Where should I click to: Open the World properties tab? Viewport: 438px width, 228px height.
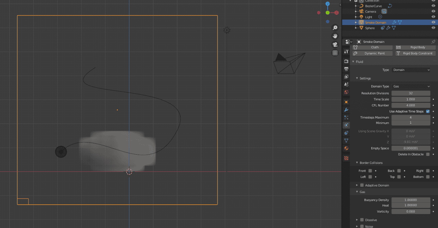coord(346,92)
